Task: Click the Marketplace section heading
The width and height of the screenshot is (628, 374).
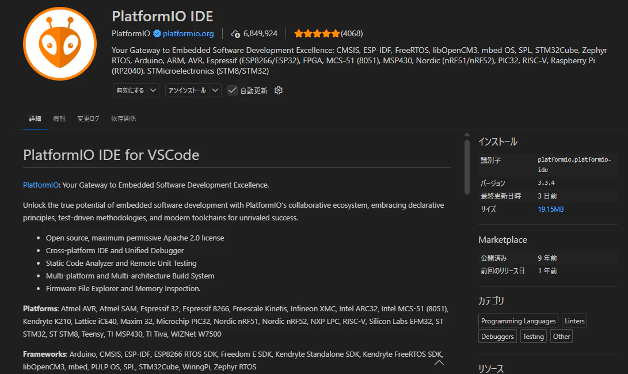Action: tap(503, 240)
